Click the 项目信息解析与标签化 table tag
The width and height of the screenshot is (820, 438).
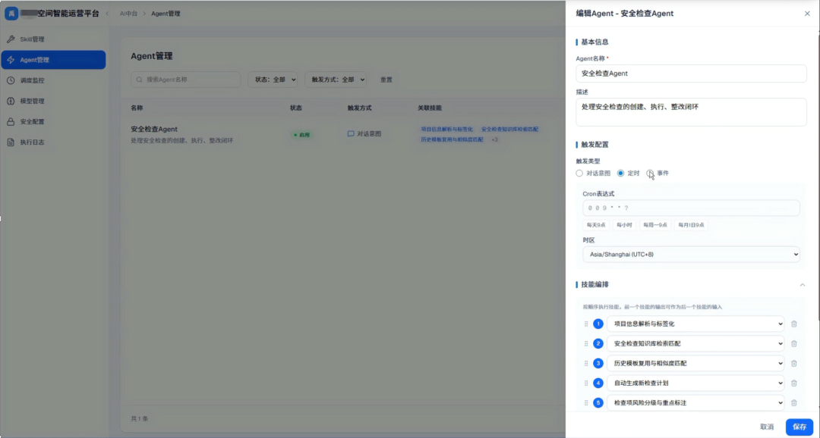[x=446, y=129]
